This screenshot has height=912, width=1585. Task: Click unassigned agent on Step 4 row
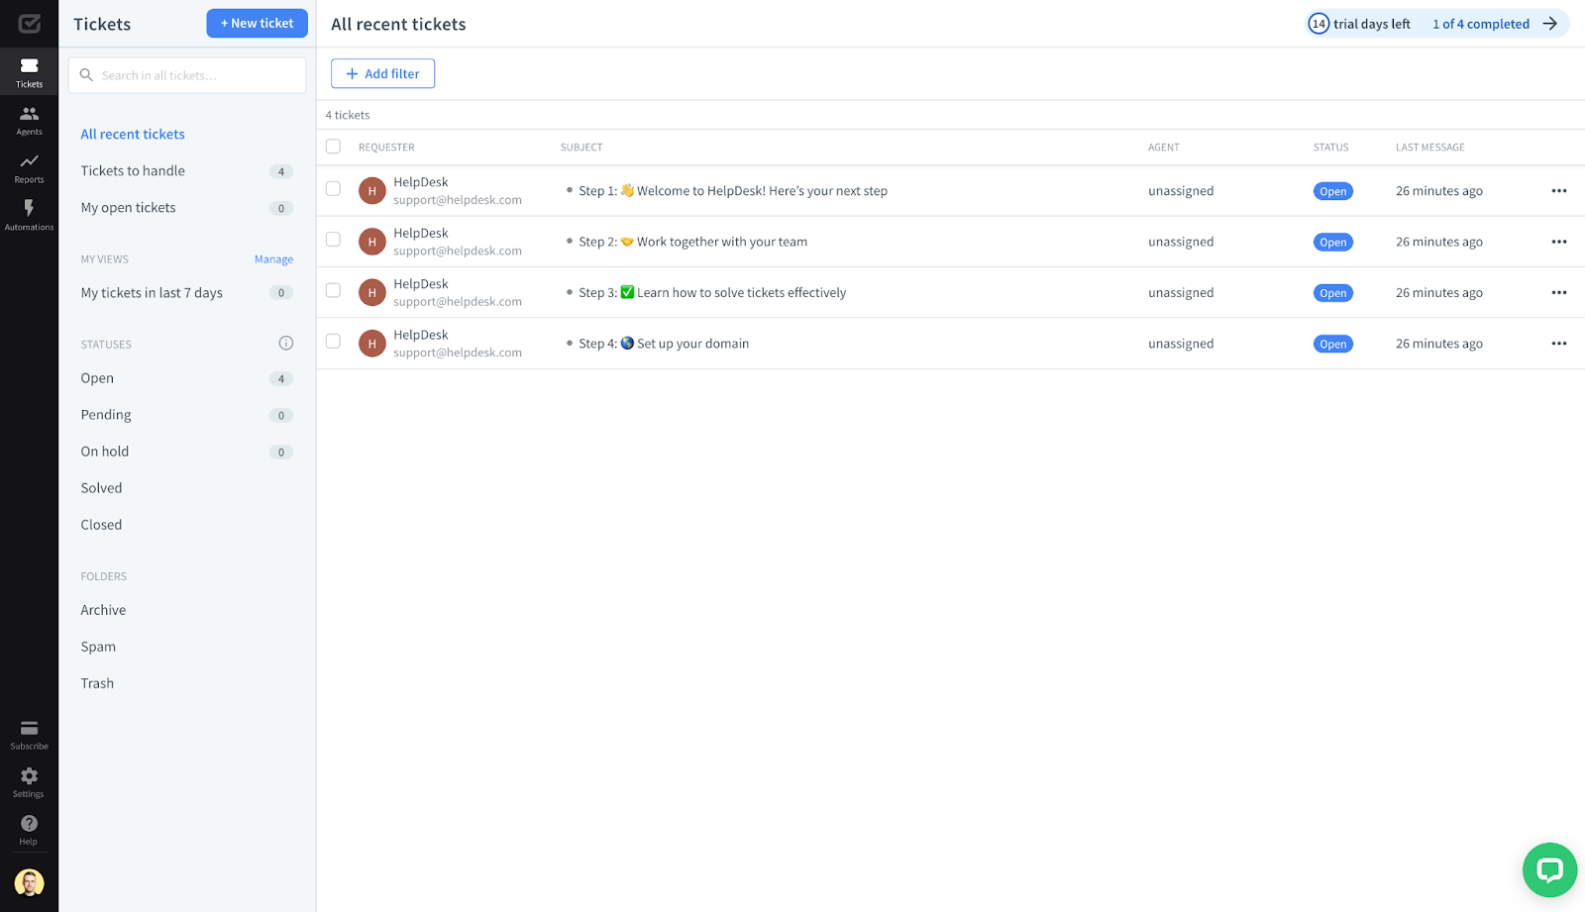click(1181, 344)
